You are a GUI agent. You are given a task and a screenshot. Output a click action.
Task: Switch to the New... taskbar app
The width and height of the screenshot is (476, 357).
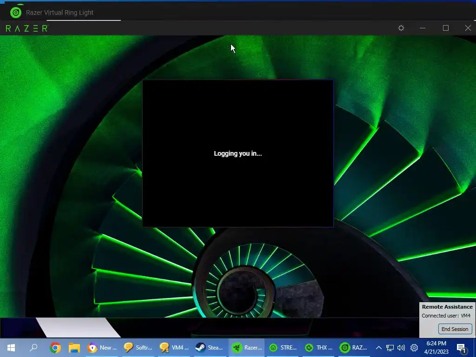pyautogui.click(x=102, y=348)
